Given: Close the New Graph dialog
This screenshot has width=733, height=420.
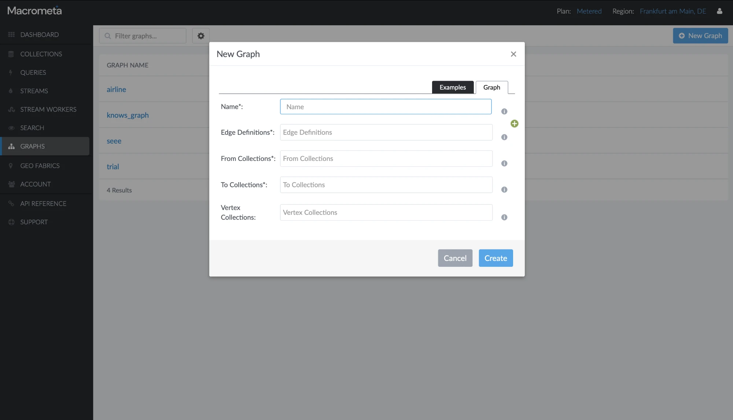Looking at the screenshot, I should pos(513,54).
